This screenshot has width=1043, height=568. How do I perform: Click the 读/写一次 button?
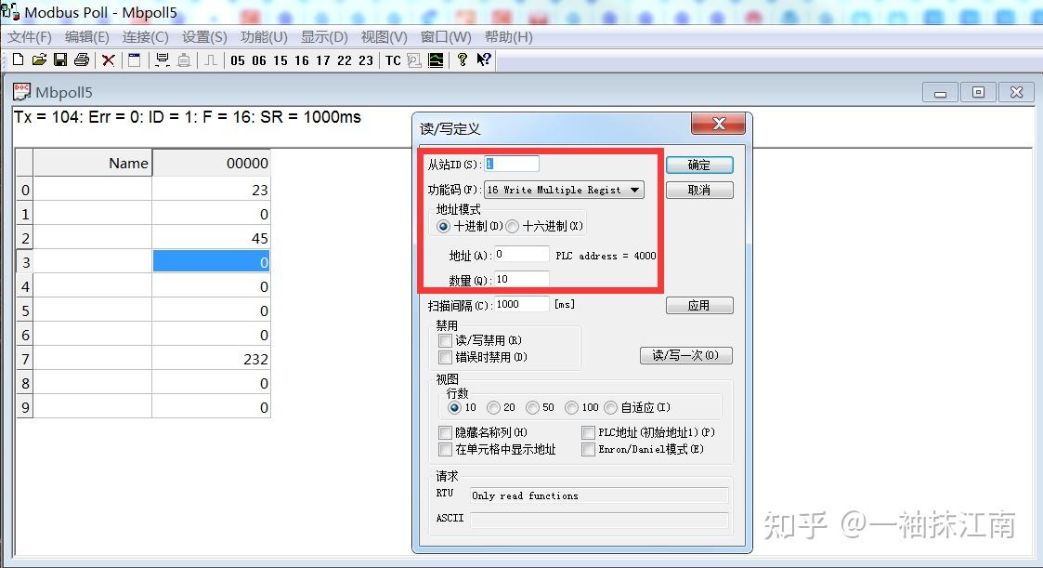click(686, 355)
